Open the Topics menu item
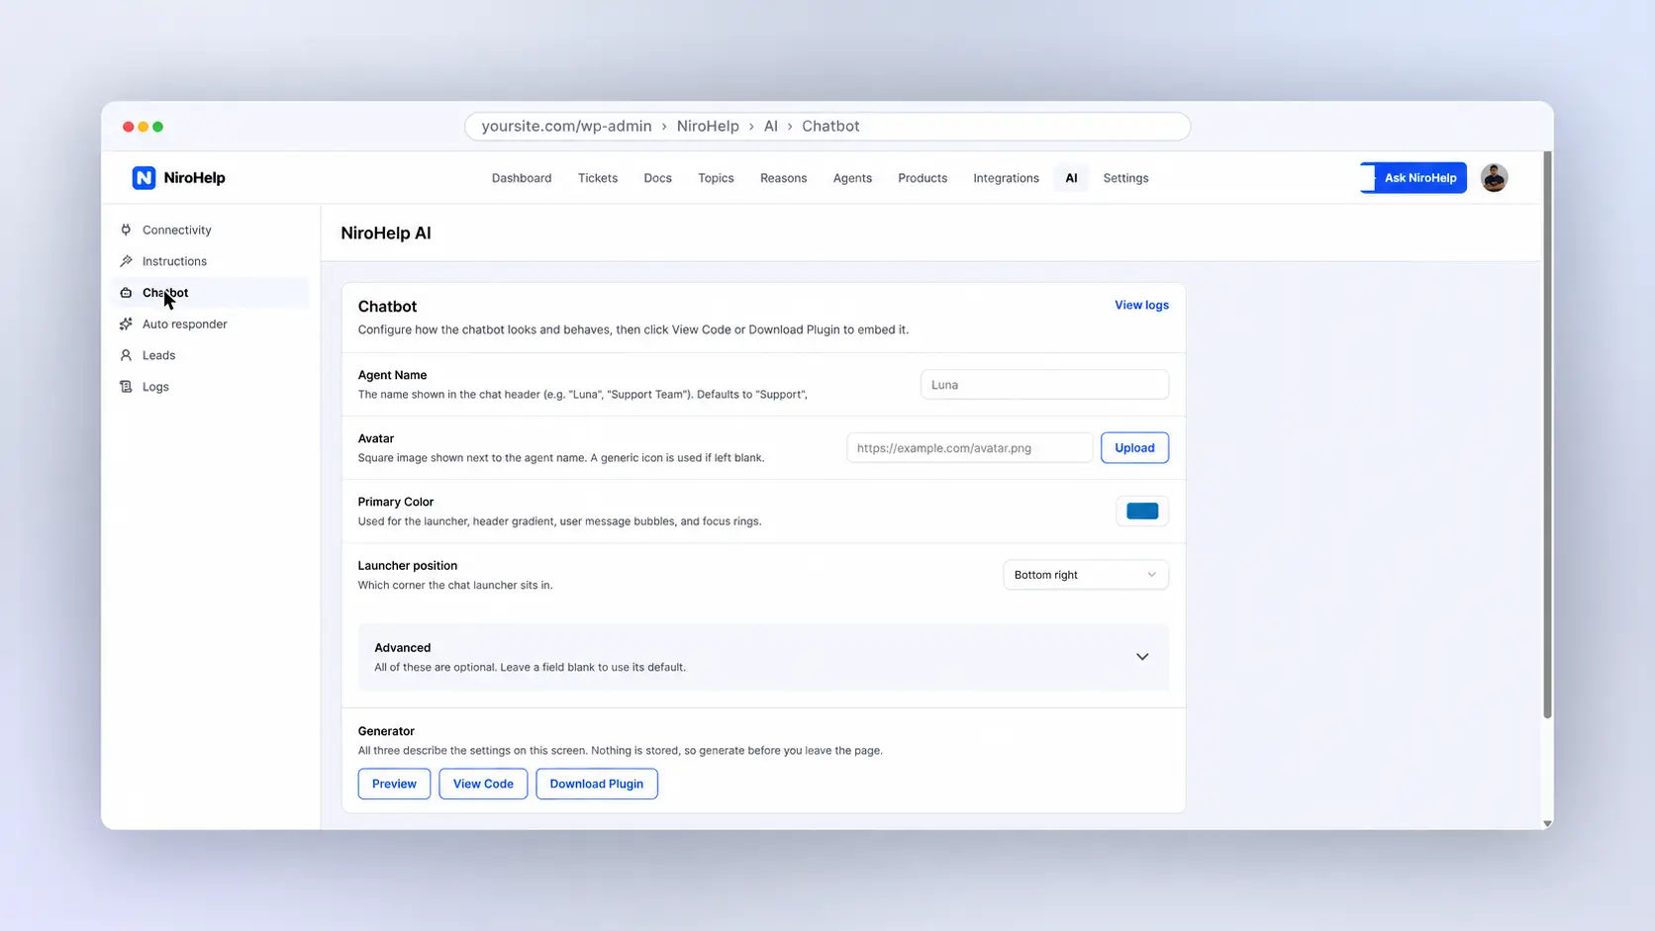The width and height of the screenshot is (1655, 931). pyautogui.click(x=716, y=178)
